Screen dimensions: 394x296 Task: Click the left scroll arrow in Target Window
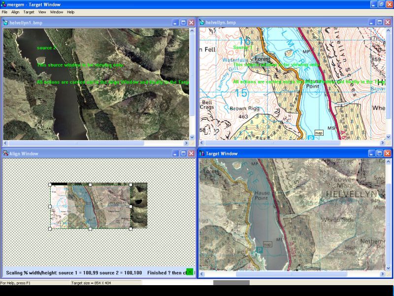(x=202, y=274)
